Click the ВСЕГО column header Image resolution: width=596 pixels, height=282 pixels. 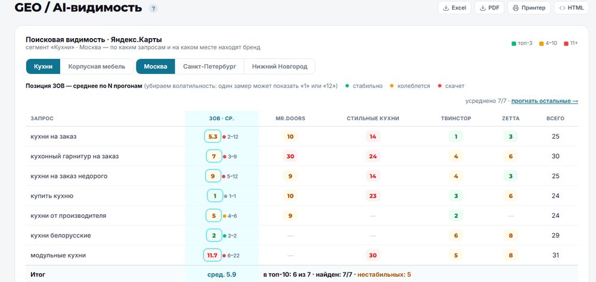(555, 118)
